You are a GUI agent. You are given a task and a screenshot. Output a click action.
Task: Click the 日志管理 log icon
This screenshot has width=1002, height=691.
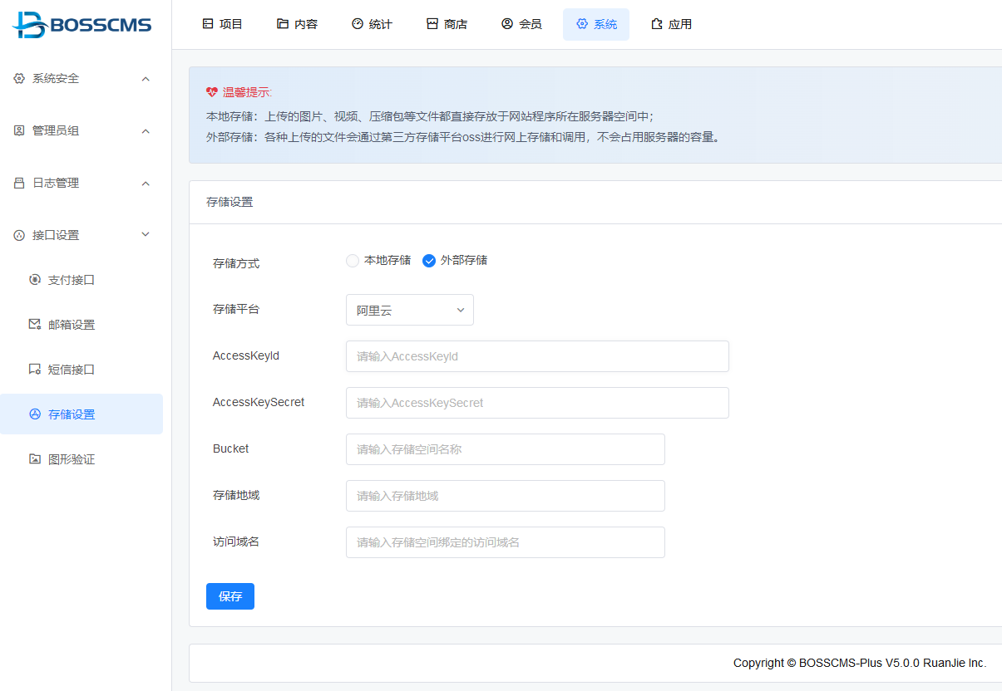(x=19, y=184)
